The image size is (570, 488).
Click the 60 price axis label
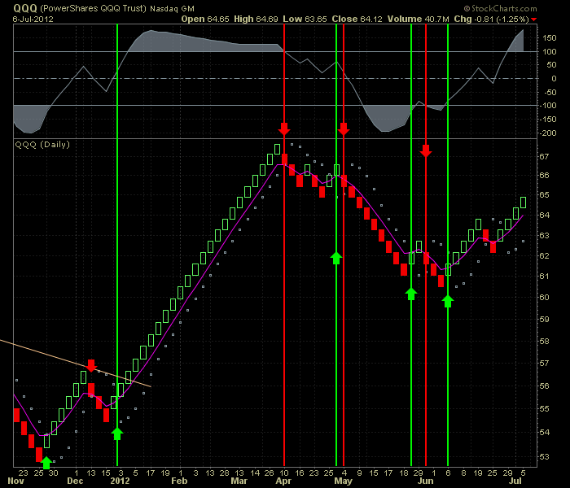544,298
